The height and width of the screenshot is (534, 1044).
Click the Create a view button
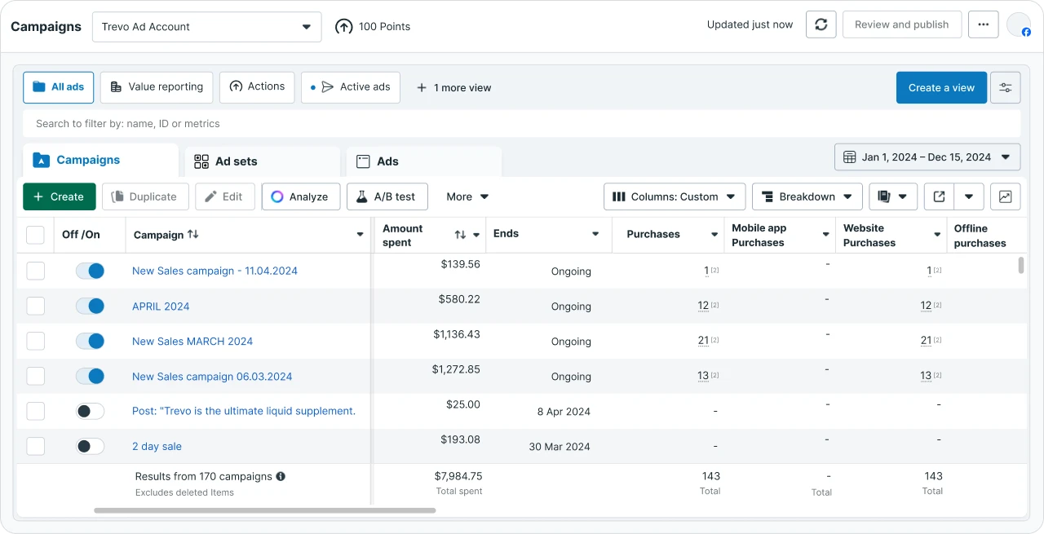coord(941,88)
